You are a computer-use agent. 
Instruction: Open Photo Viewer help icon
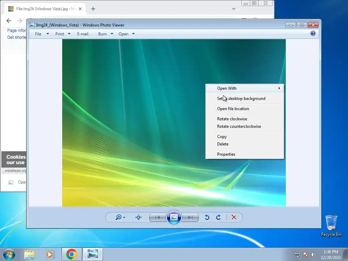(313, 34)
